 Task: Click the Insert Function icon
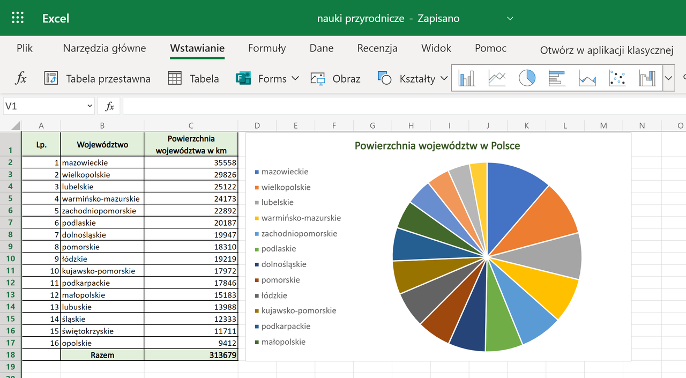20,78
